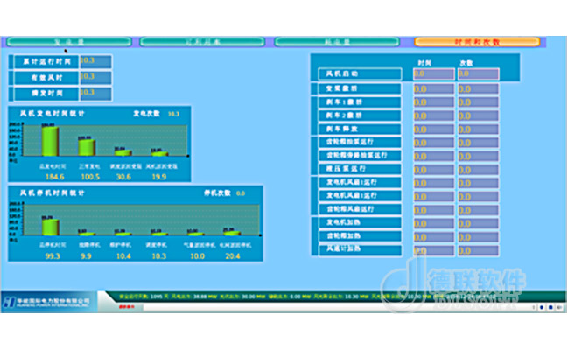Open the second teal tab in top bar

click(x=203, y=41)
